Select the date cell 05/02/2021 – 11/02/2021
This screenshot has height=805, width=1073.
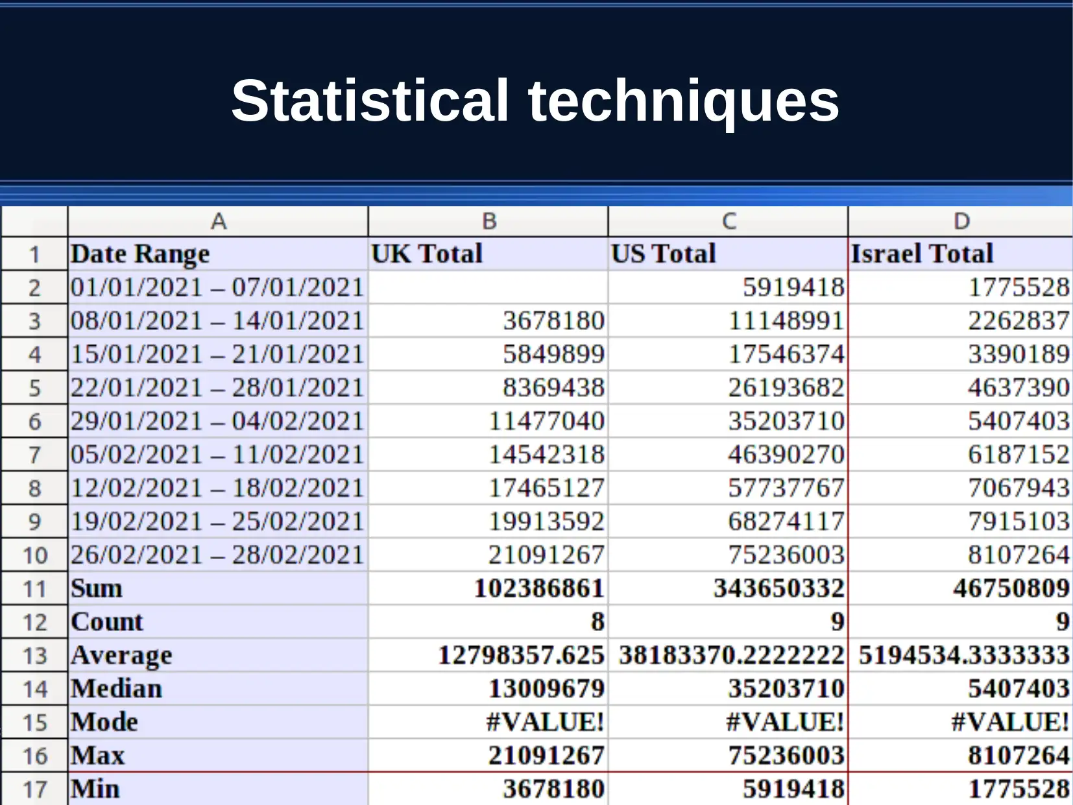[x=218, y=455]
